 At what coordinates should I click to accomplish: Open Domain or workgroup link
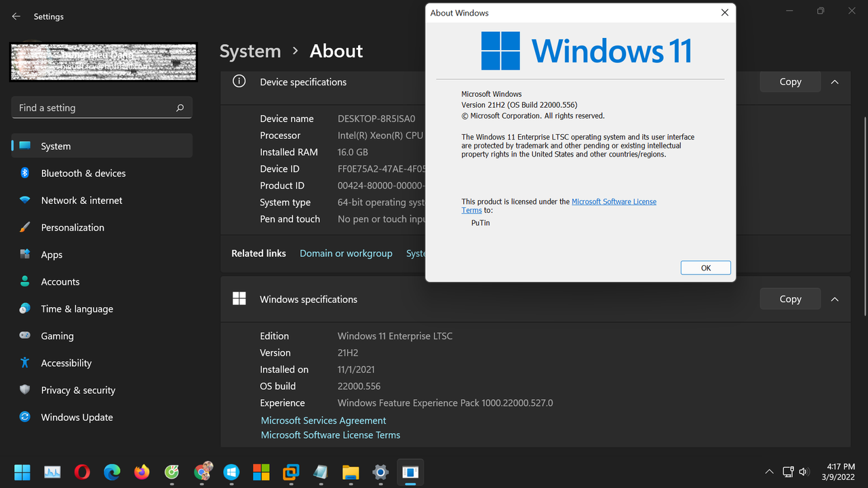click(346, 253)
